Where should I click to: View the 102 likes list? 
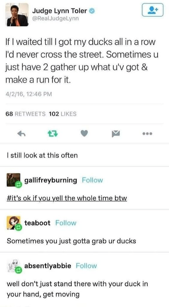click(x=63, y=114)
